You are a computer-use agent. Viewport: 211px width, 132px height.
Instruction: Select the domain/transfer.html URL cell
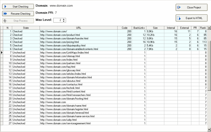[x=79, y=38]
